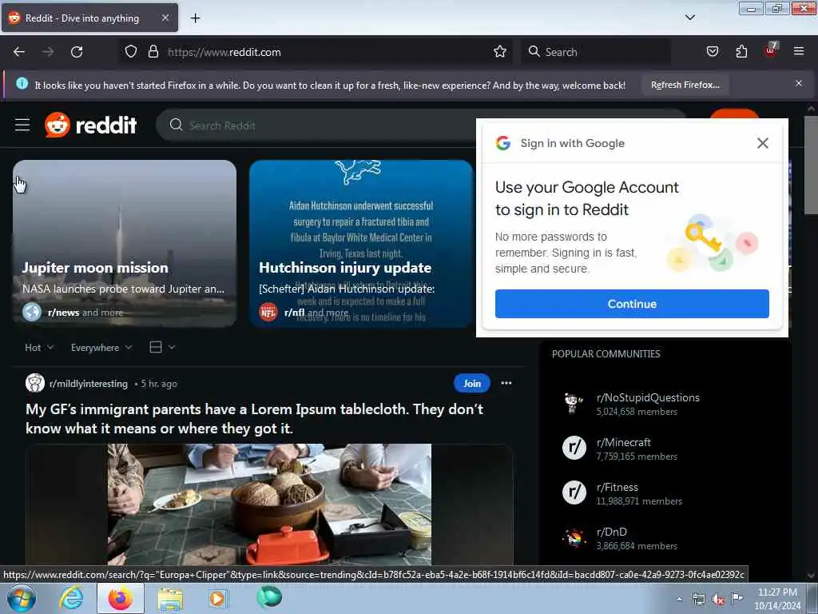Open the Lorem Ipsum tablecloth post title
The height and width of the screenshot is (614, 818).
point(255,419)
